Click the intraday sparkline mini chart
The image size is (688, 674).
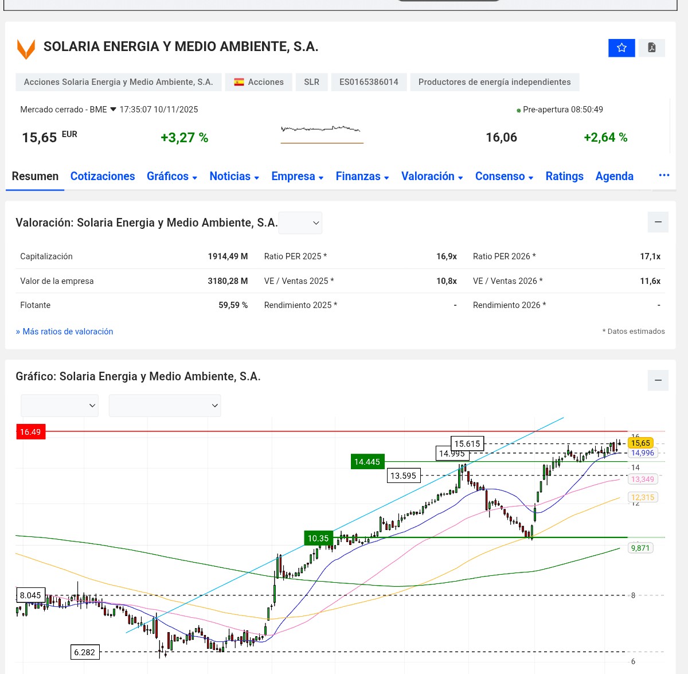[322, 134]
